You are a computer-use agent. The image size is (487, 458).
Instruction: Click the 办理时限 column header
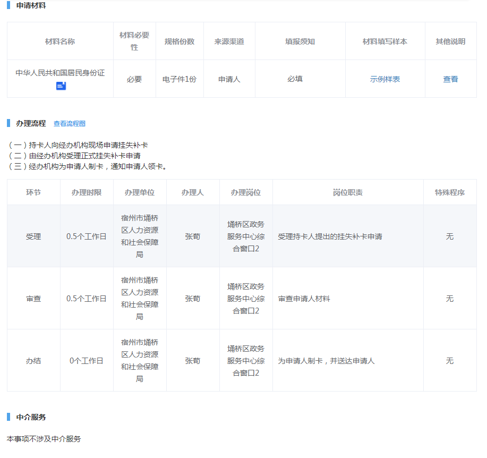(87, 192)
